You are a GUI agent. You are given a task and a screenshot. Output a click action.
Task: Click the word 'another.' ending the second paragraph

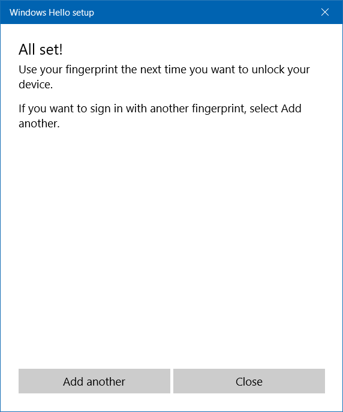(39, 124)
